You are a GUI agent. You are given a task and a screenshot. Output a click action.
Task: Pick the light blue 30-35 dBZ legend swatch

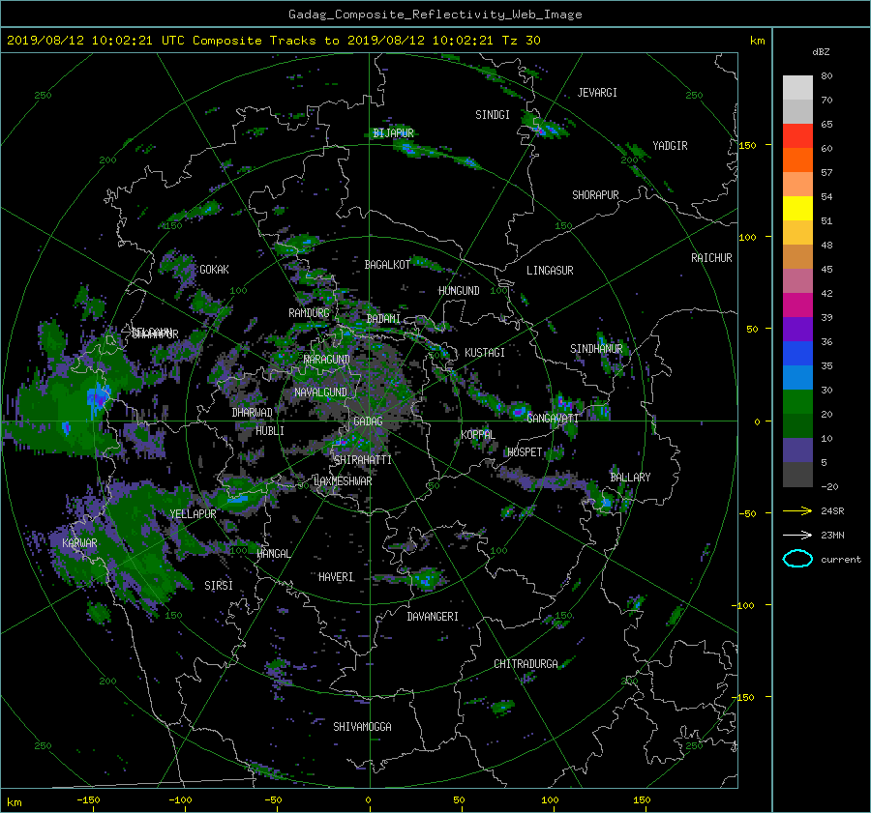point(797,377)
